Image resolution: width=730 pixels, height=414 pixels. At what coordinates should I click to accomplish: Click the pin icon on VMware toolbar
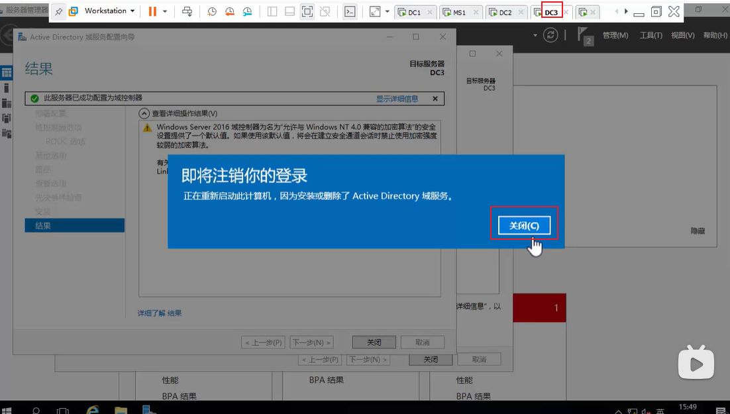[x=59, y=12]
